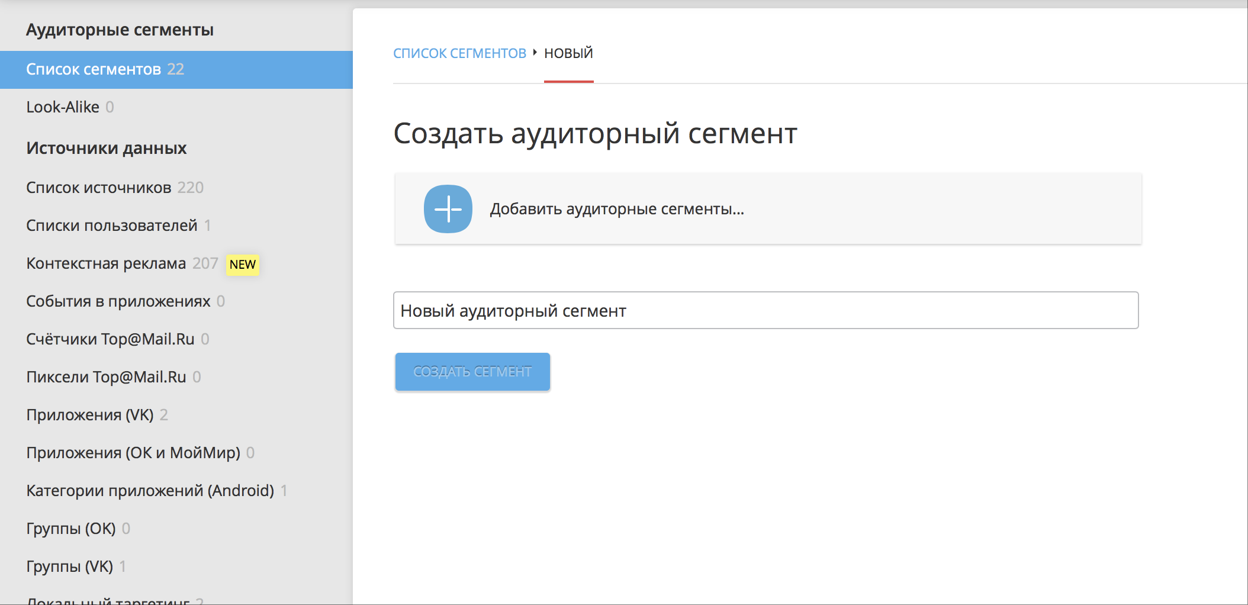Open 'Группы (ОК)' sidebar item
The width and height of the screenshot is (1248, 605).
(x=70, y=529)
